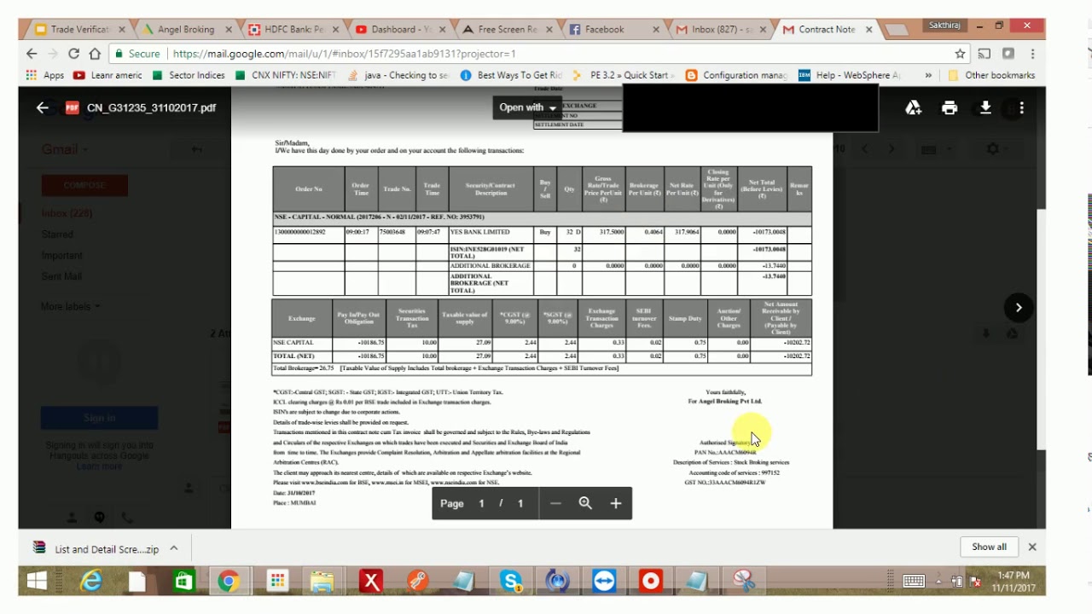Open Sector Indices bookmark
This screenshot has height=614, width=1092.
(189, 75)
